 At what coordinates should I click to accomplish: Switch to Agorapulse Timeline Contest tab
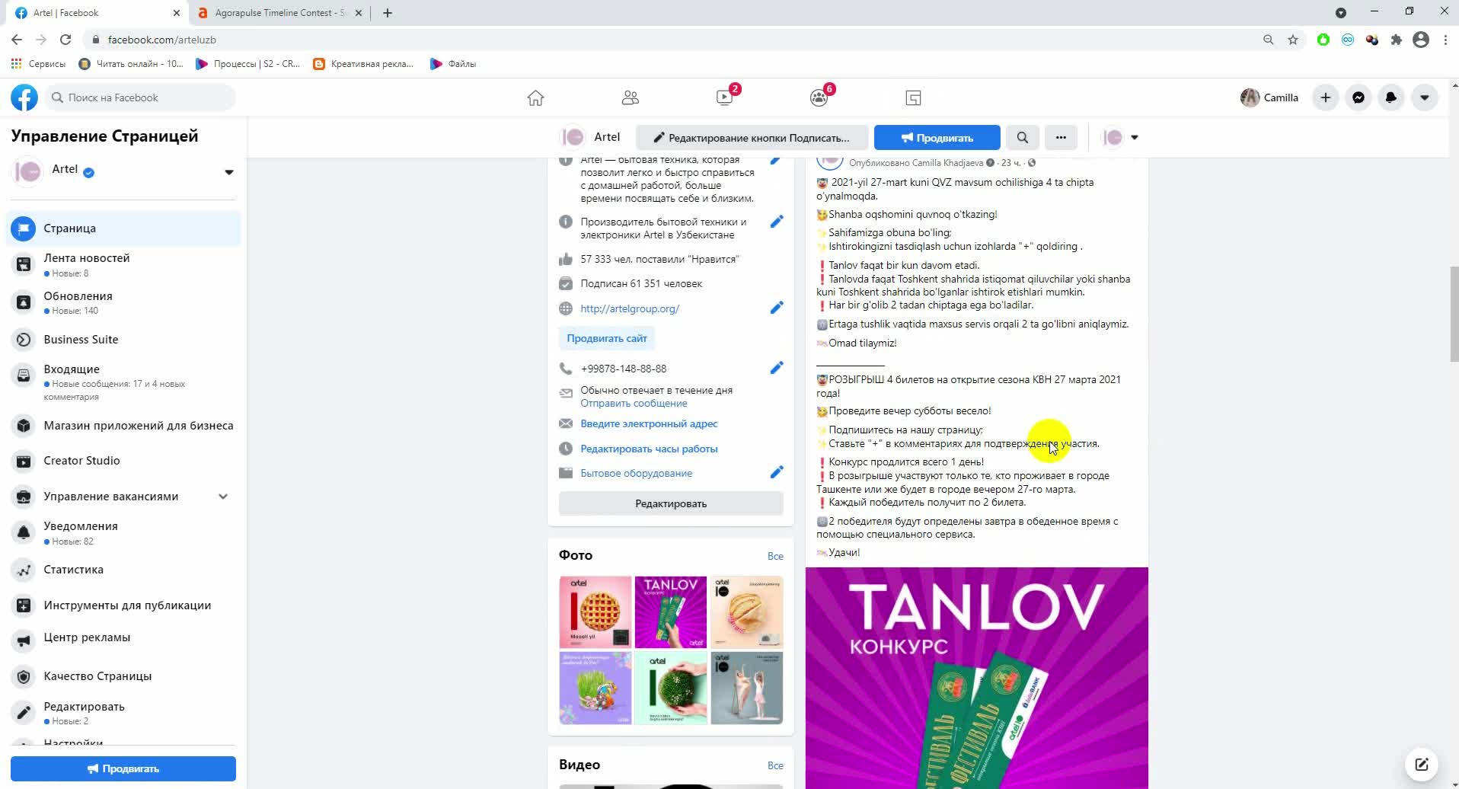pos(279,13)
